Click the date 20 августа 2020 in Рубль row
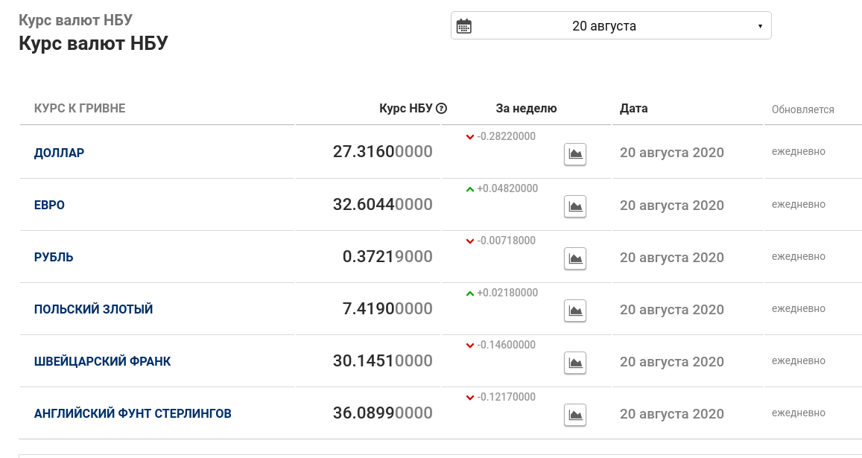The image size is (862, 458). (x=672, y=258)
